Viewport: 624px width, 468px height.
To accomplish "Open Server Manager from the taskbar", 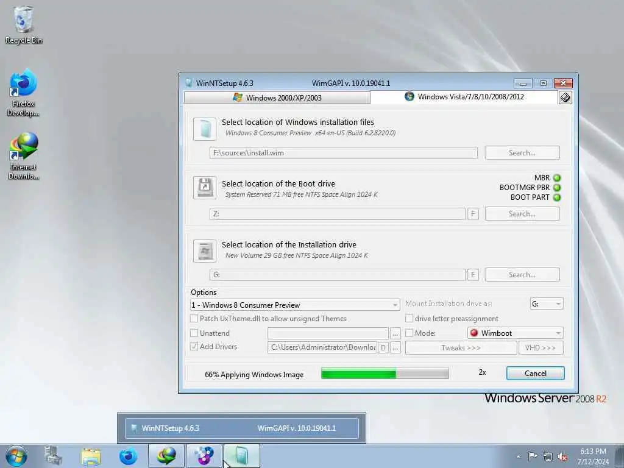I will (54, 456).
